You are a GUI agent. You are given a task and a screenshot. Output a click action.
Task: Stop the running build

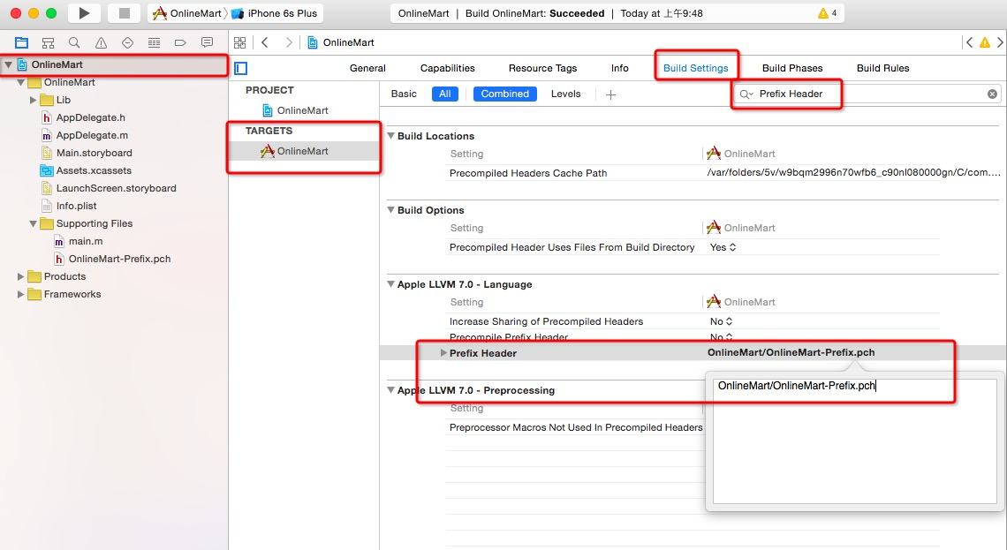point(125,13)
